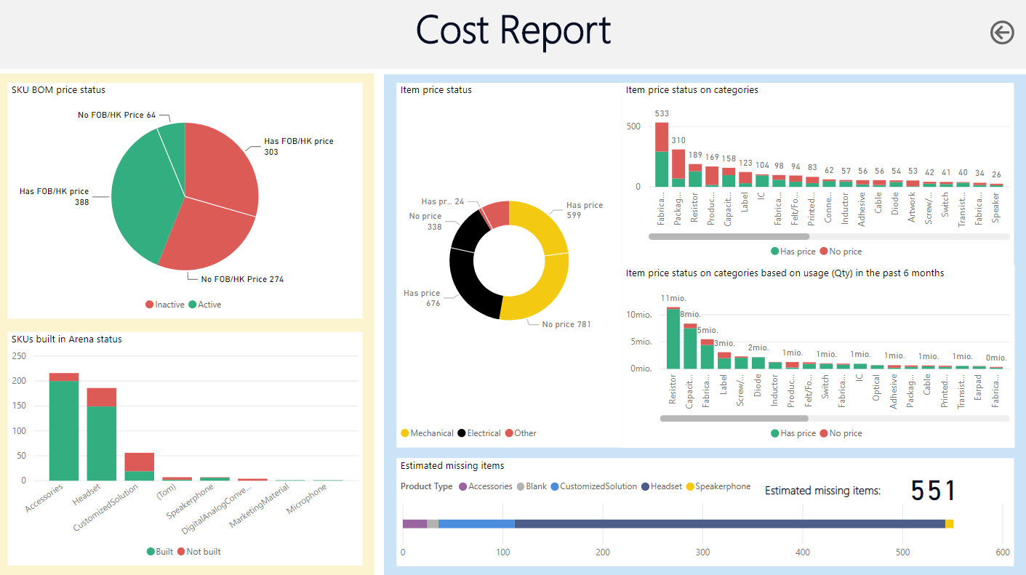Select the tallest Fabrica... bar with 533 items
The width and height of the screenshot is (1026, 575).
(x=662, y=154)
